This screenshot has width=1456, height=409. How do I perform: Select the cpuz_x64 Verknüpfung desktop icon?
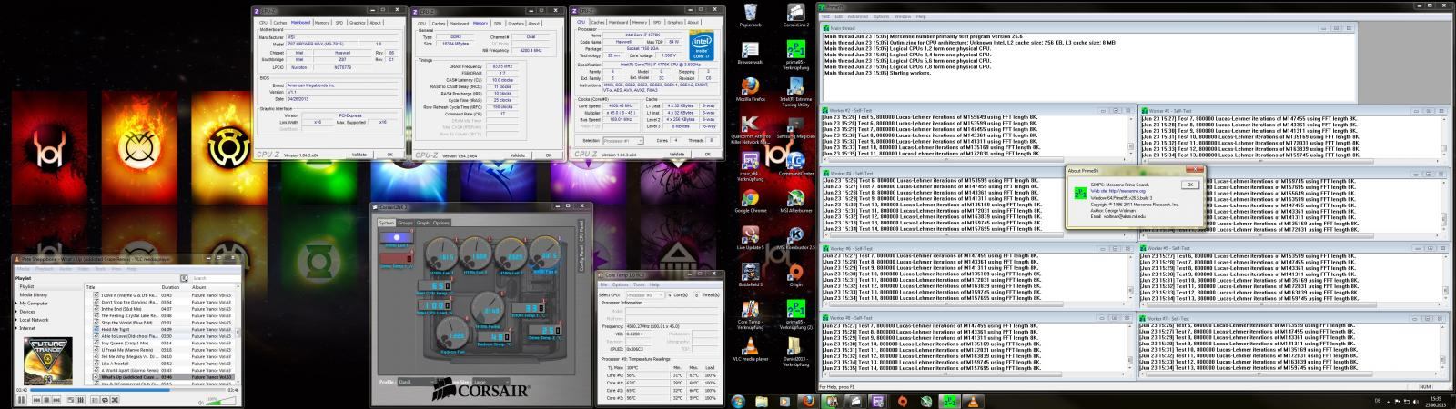pyautogui.click(x=750, y=165)
